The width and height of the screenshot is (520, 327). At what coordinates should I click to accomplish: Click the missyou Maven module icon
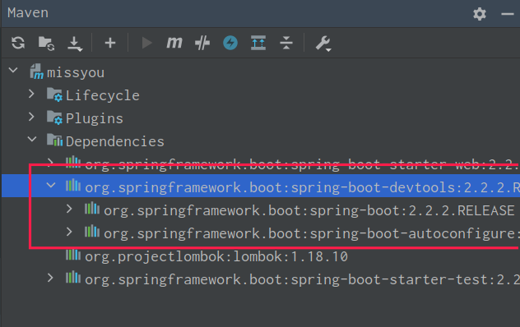tap(36, 71)
